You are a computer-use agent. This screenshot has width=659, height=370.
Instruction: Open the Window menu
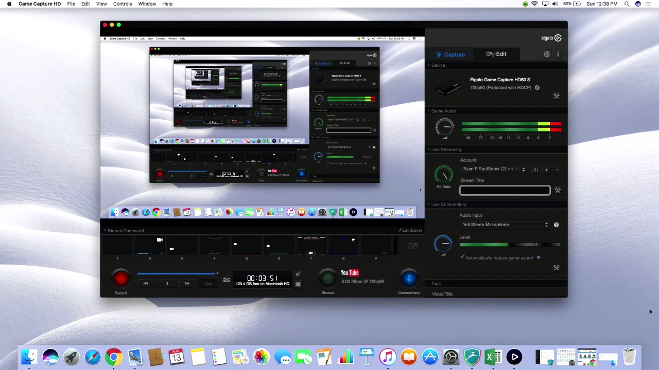pyautogui.click(x=147, y=4)
